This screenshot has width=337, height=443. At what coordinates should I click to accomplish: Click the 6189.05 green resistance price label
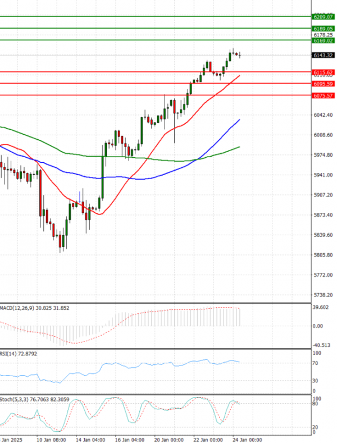coord(323,29)
